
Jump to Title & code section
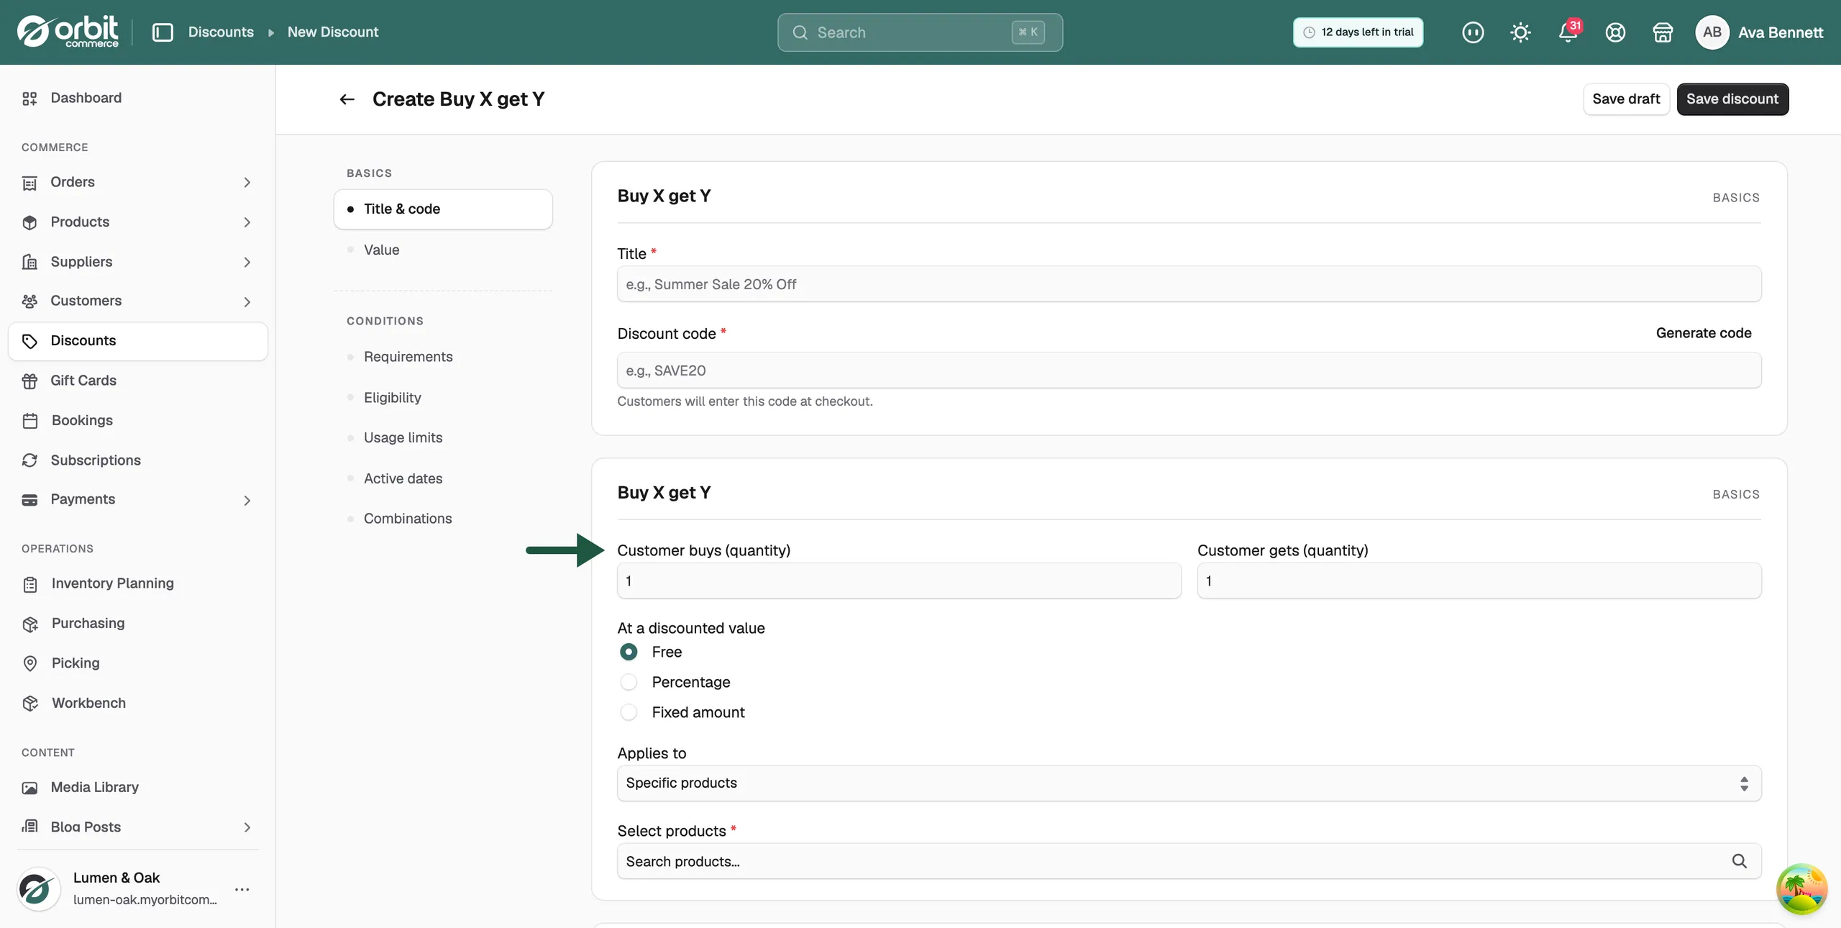click(443, 209)
